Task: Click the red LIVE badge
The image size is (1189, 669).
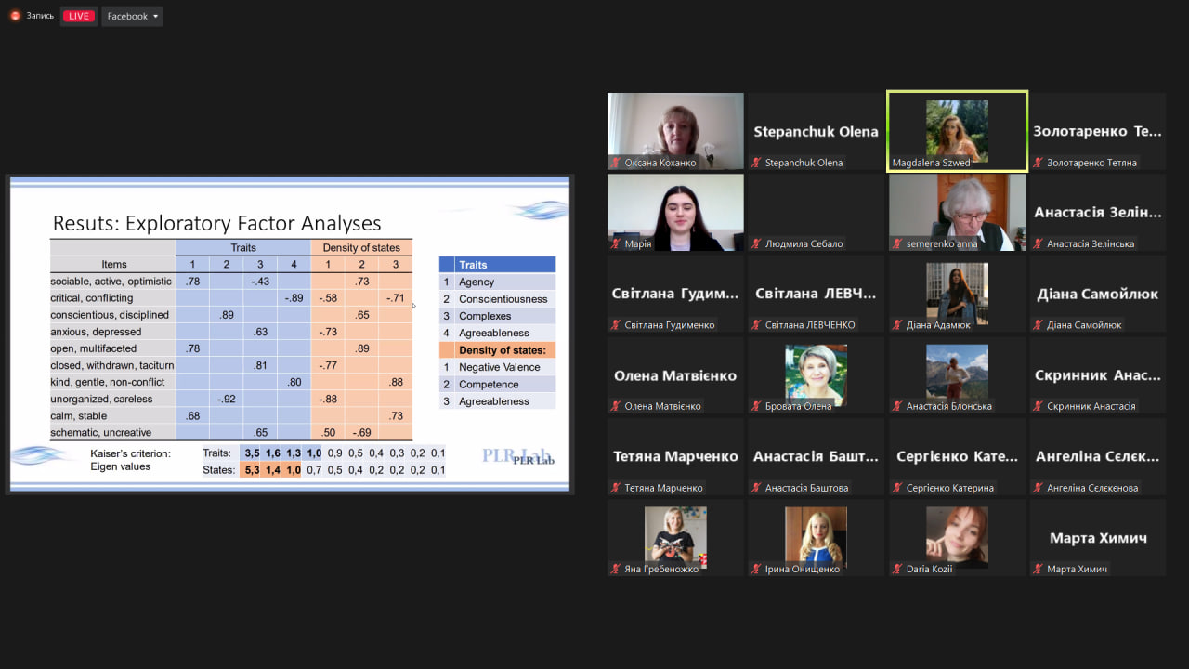Action: click(x=79, y=16)
